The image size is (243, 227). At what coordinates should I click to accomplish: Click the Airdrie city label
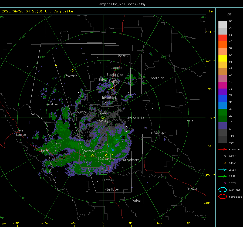(x=106, y=144)
